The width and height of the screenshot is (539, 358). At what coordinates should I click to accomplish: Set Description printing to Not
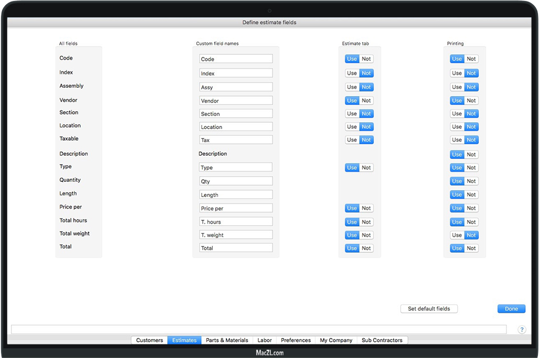pyautogui.click(x=471, y=155)
